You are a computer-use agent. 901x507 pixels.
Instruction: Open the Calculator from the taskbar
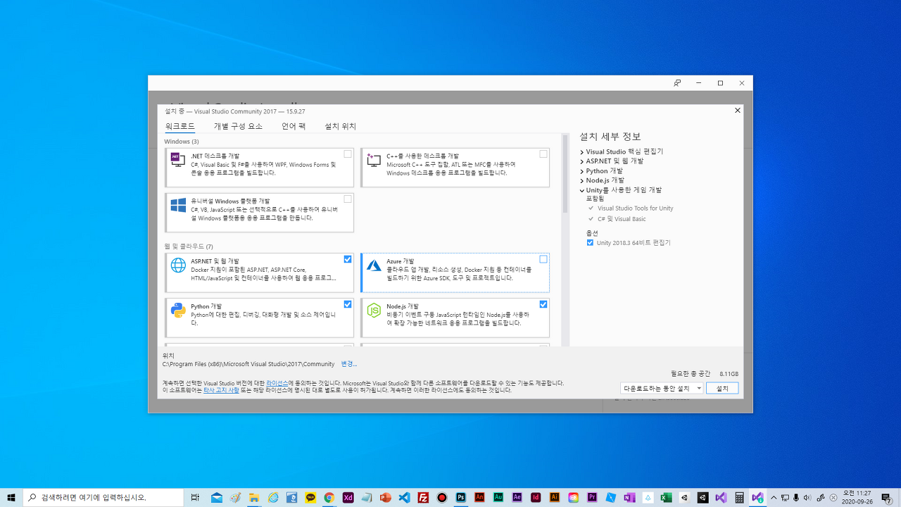click(739, 497)
